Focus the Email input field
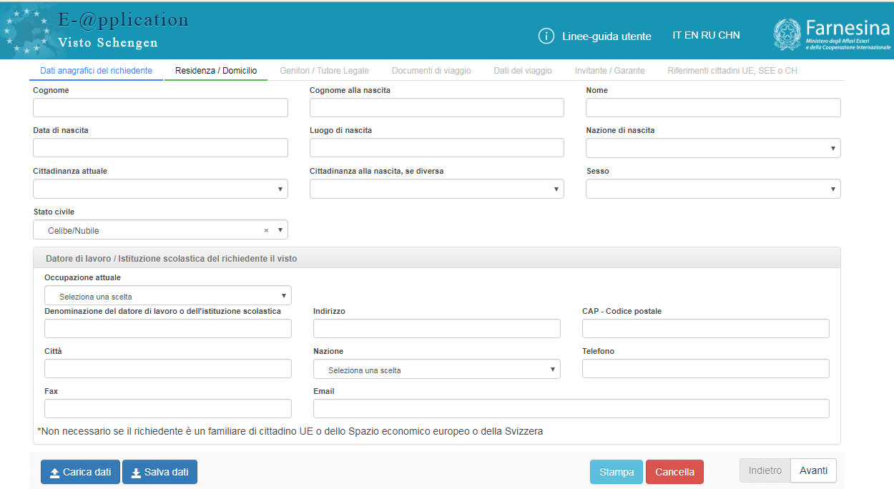Image resolution: width=894 pixels, height=489 pixels. click(571, 408)
